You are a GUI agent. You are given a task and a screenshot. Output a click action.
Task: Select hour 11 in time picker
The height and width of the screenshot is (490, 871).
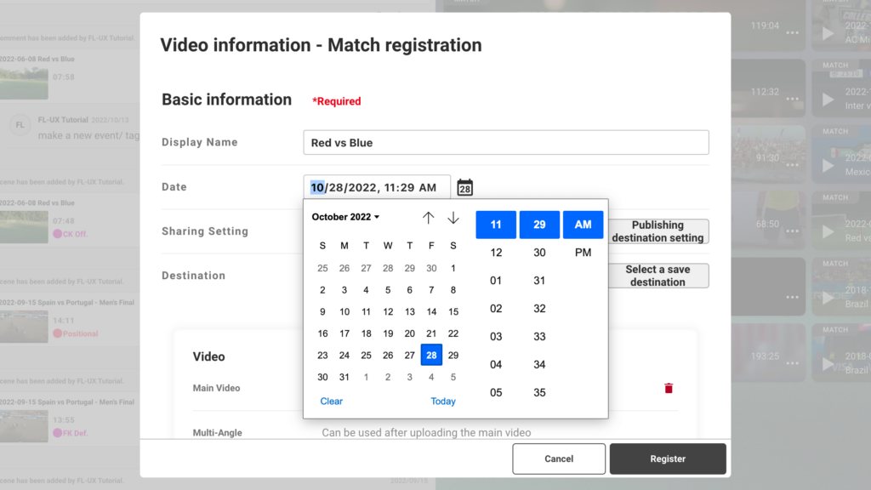(496, 225)
